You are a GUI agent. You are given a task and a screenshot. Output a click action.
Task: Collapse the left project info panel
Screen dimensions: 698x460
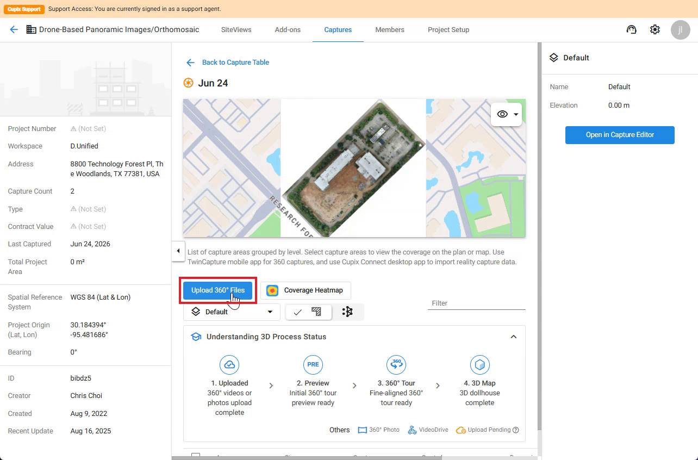(178, 251)
